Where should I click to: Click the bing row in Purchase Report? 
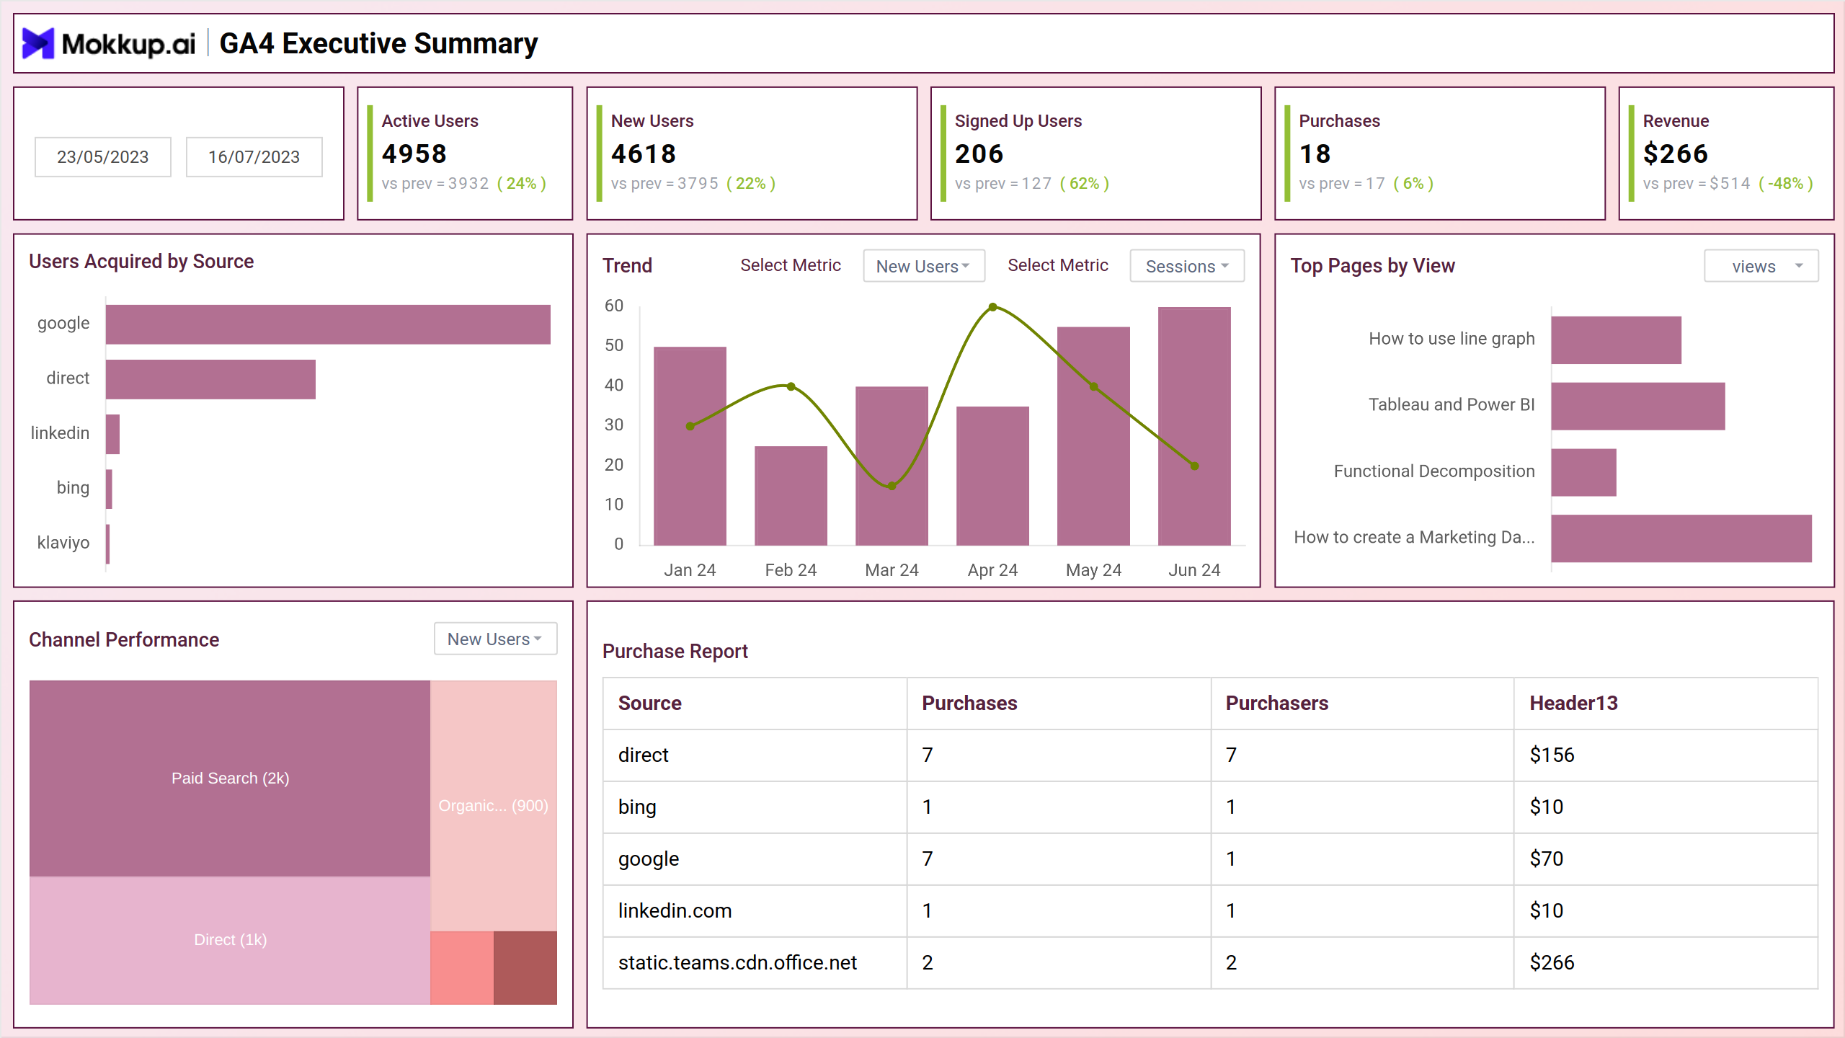click(x=1210, y=807)
